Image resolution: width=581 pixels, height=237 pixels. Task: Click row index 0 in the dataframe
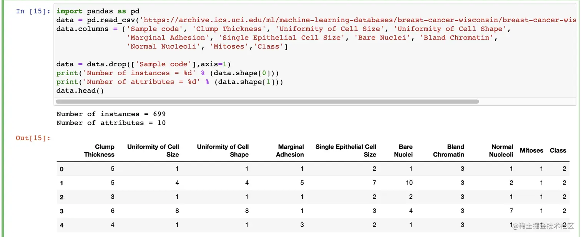(x=61, y=169)
